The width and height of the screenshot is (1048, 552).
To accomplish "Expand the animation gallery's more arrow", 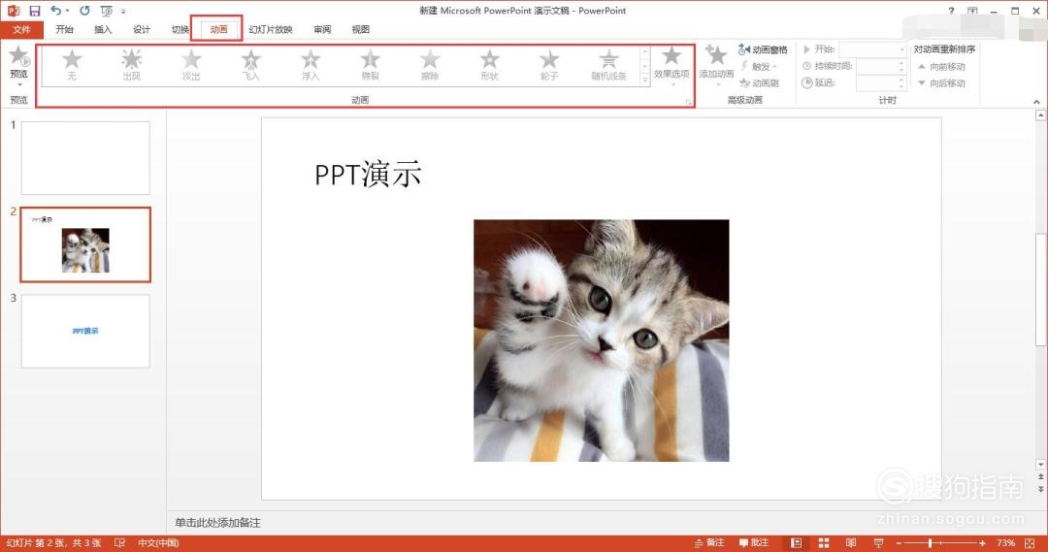I will 645,81.
